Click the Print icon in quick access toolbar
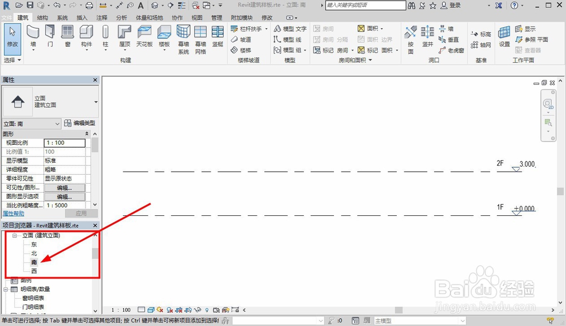This screenshot has width=566, height=326. click(x=89, y=6)
